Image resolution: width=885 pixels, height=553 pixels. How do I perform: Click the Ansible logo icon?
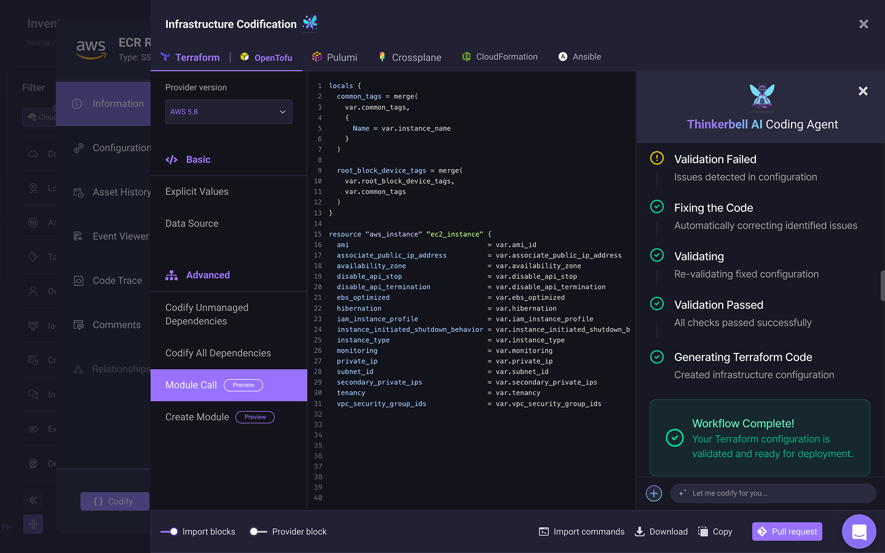[563, 57]
